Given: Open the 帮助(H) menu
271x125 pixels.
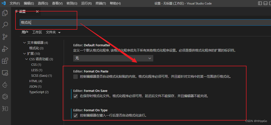Looking at the screenshot, I should pyautogui.click(x=115, y=3).
